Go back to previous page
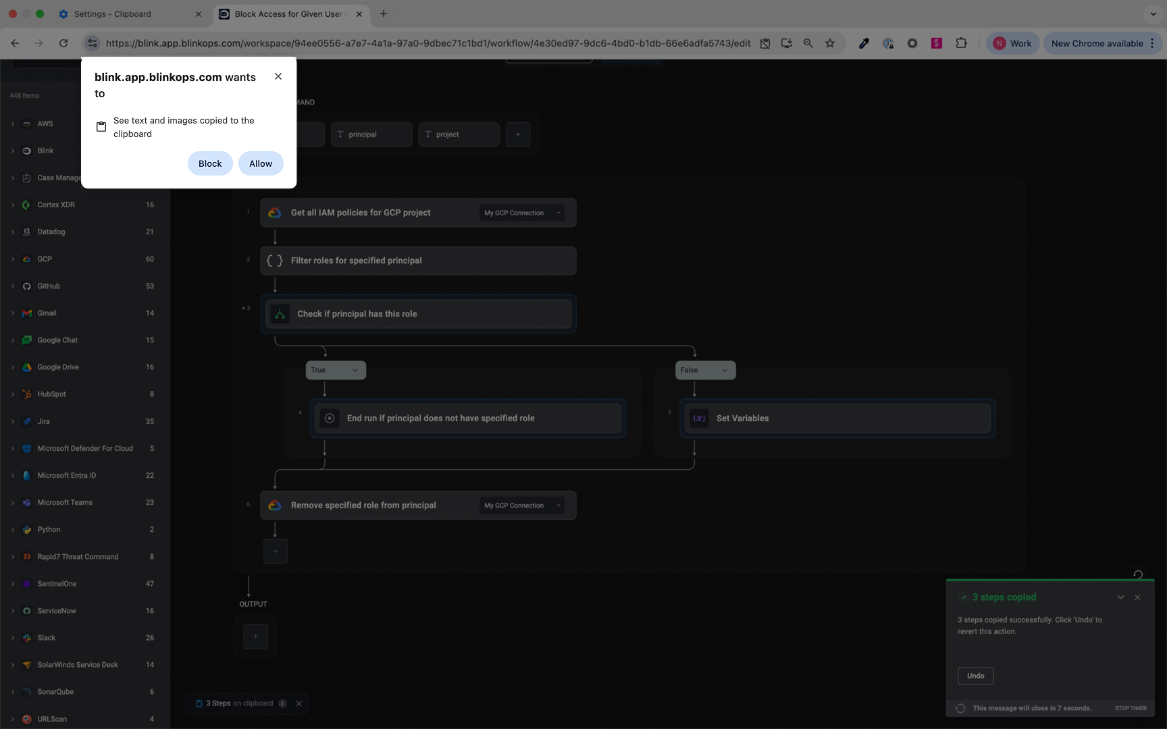This screenshot has width=1167, height=729. click(x=15, y=43)
